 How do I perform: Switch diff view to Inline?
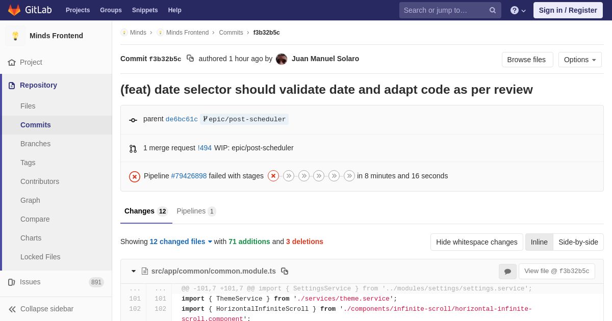(x=539, y=242)
